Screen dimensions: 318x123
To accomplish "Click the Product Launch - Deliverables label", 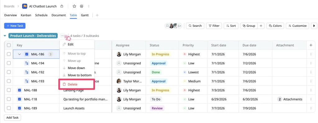I will [33, 36].
